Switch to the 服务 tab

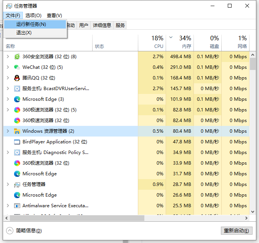pos(120,25)
